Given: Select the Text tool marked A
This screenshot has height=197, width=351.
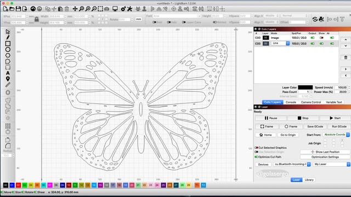Looking at the screenshot, I should 8,73.
